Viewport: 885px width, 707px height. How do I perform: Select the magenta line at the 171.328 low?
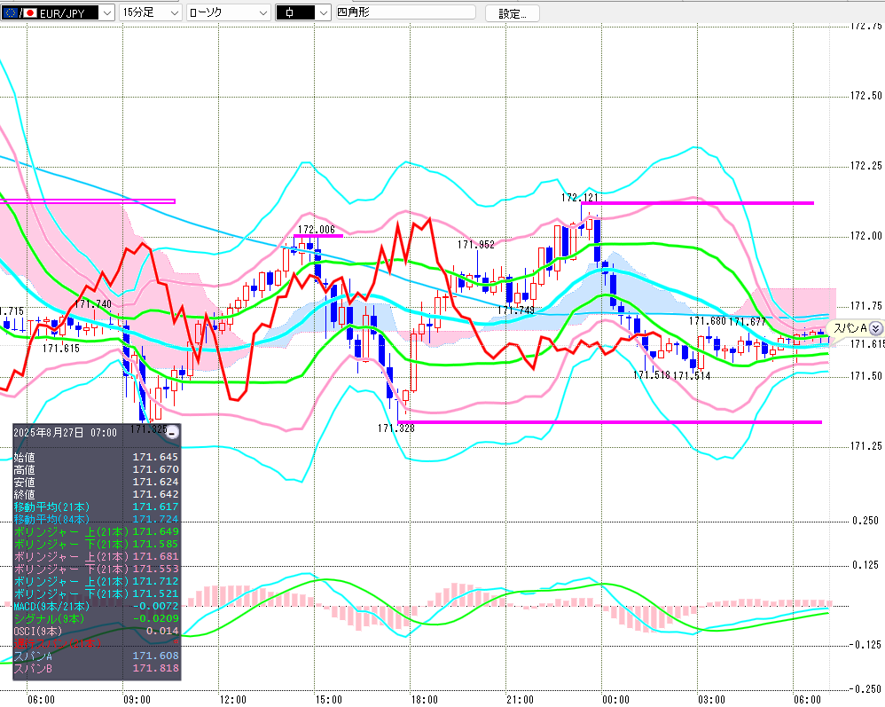coord(609,422)
